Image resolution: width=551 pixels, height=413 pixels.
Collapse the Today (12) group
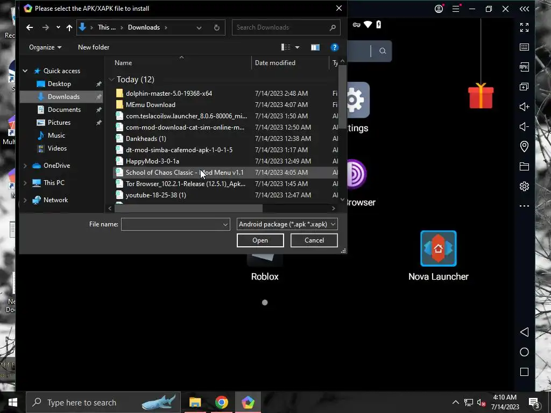[x=111, y=80]
